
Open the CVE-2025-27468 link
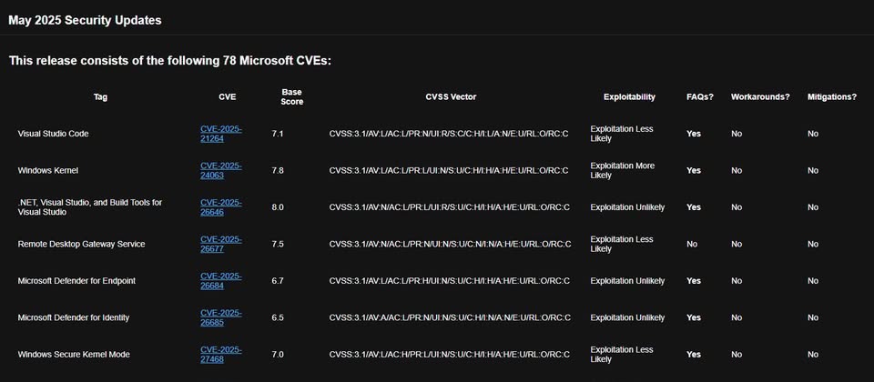[x=220, y=354]
